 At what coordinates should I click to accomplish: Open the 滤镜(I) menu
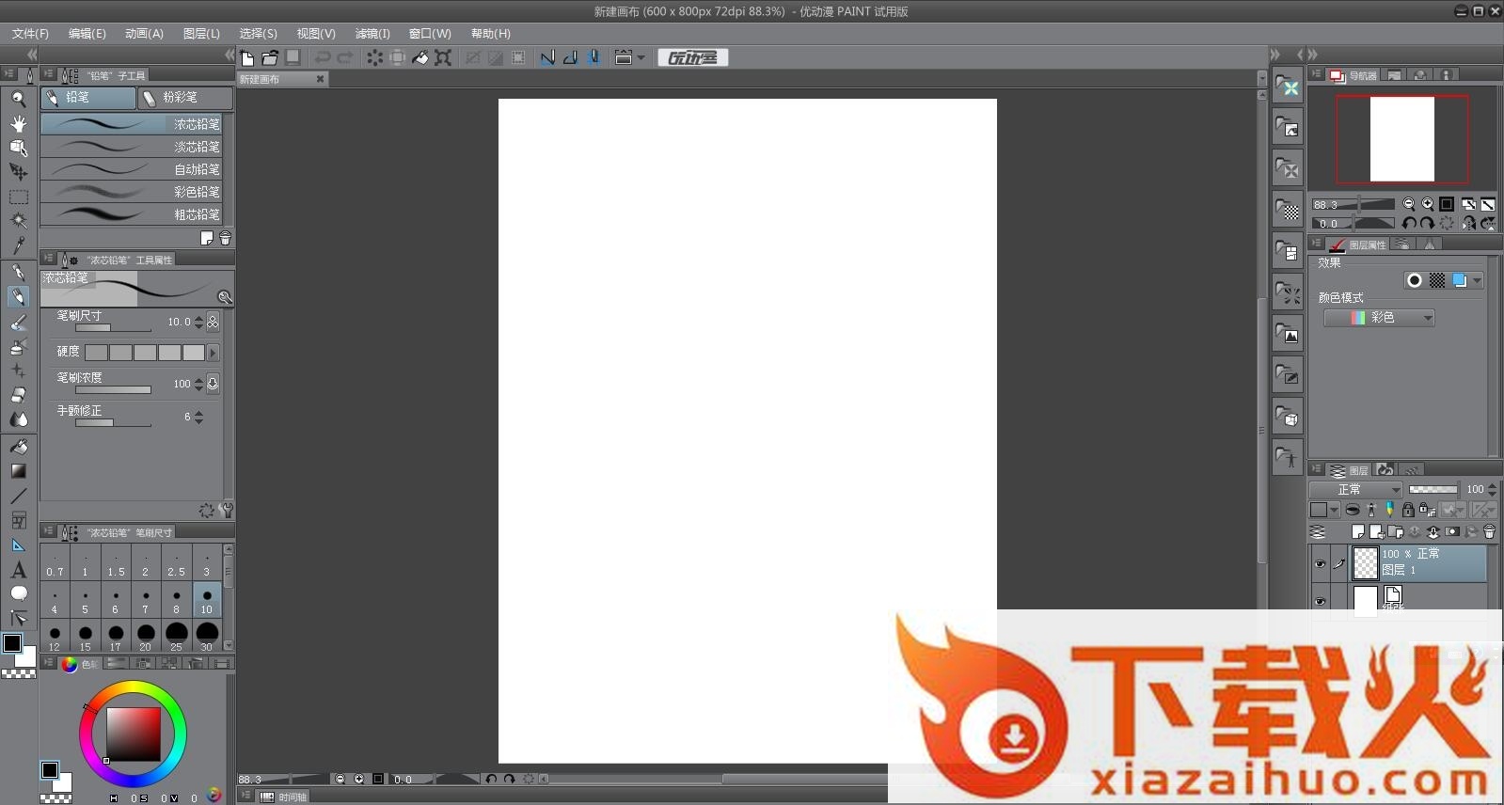(x=372, y=33)
